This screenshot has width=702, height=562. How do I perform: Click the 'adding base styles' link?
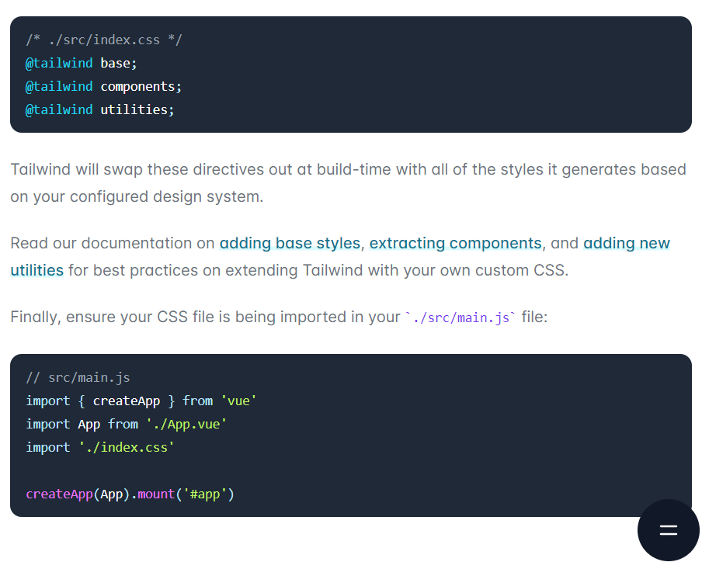coord(289,243)
